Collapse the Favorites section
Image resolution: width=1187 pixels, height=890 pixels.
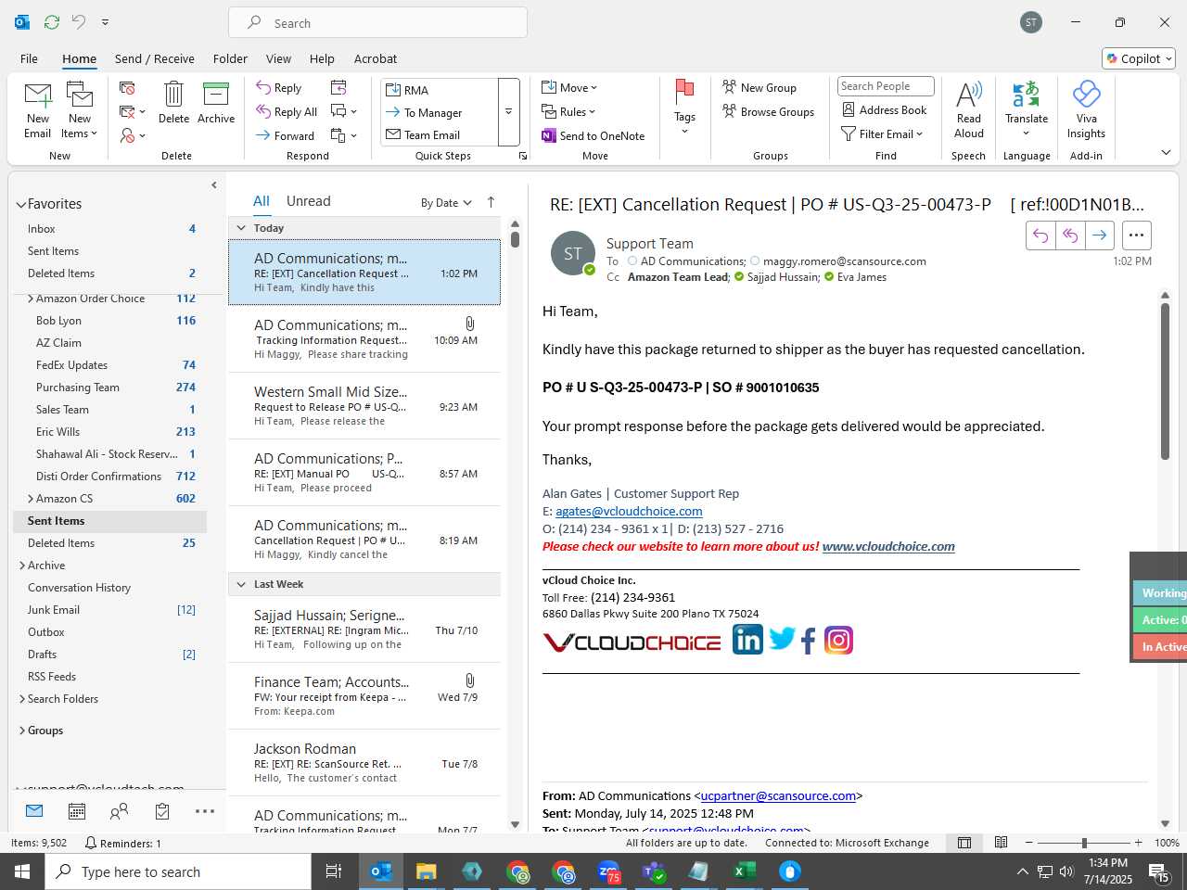(x=20, y=204)
